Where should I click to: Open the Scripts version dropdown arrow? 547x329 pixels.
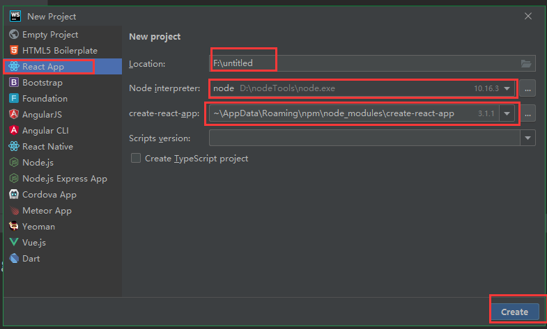(x=527, y=138)
